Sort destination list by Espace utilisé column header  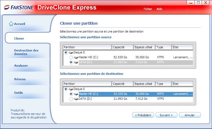144,84
